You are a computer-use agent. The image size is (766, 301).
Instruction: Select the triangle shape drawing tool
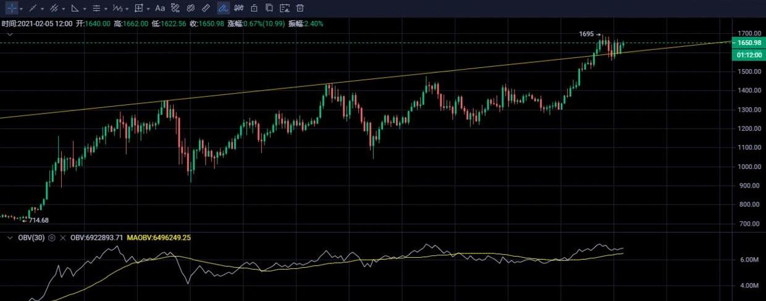point(75,8)
